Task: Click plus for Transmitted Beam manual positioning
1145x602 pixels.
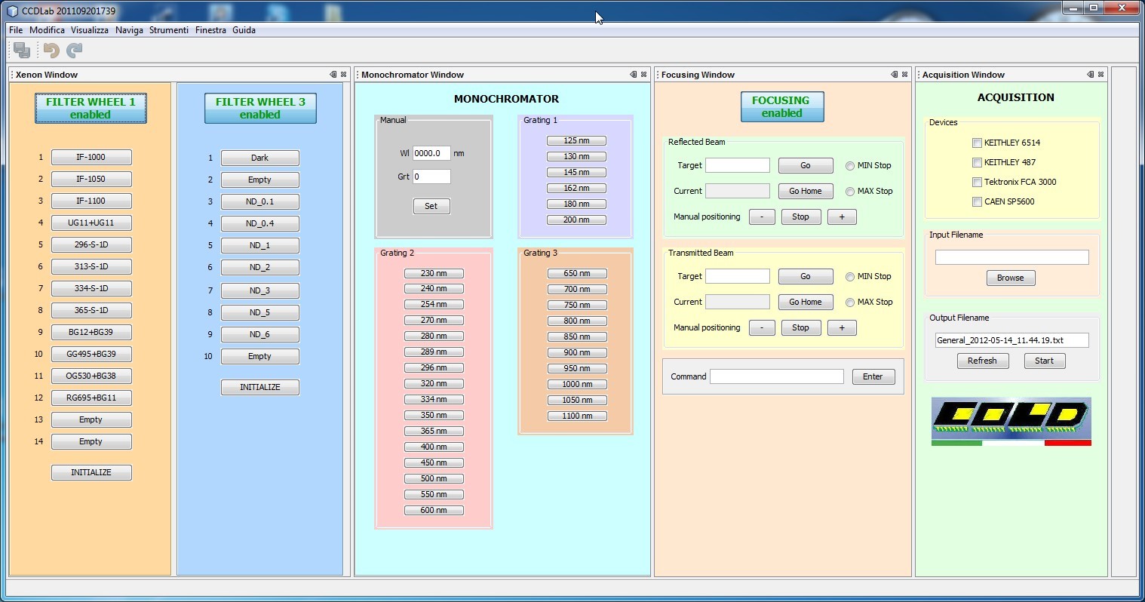Action: (842, 327)
